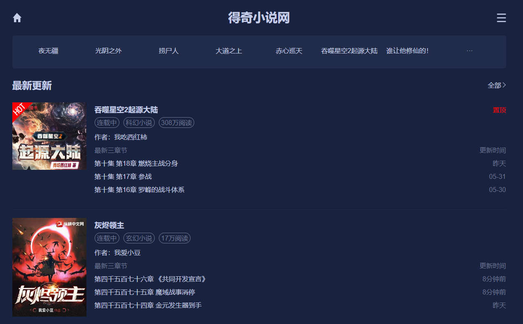
Task: Open 吞噬星空2起源大陆 in the navigation bar
Action: point(349,51)
